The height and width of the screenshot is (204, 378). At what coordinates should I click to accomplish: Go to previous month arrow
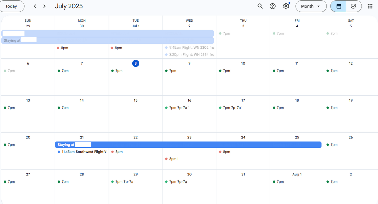point(35,6)
